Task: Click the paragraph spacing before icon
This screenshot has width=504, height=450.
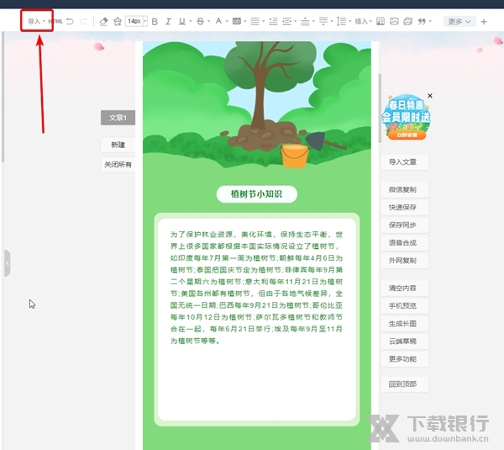Action: (x=305, y=21)
